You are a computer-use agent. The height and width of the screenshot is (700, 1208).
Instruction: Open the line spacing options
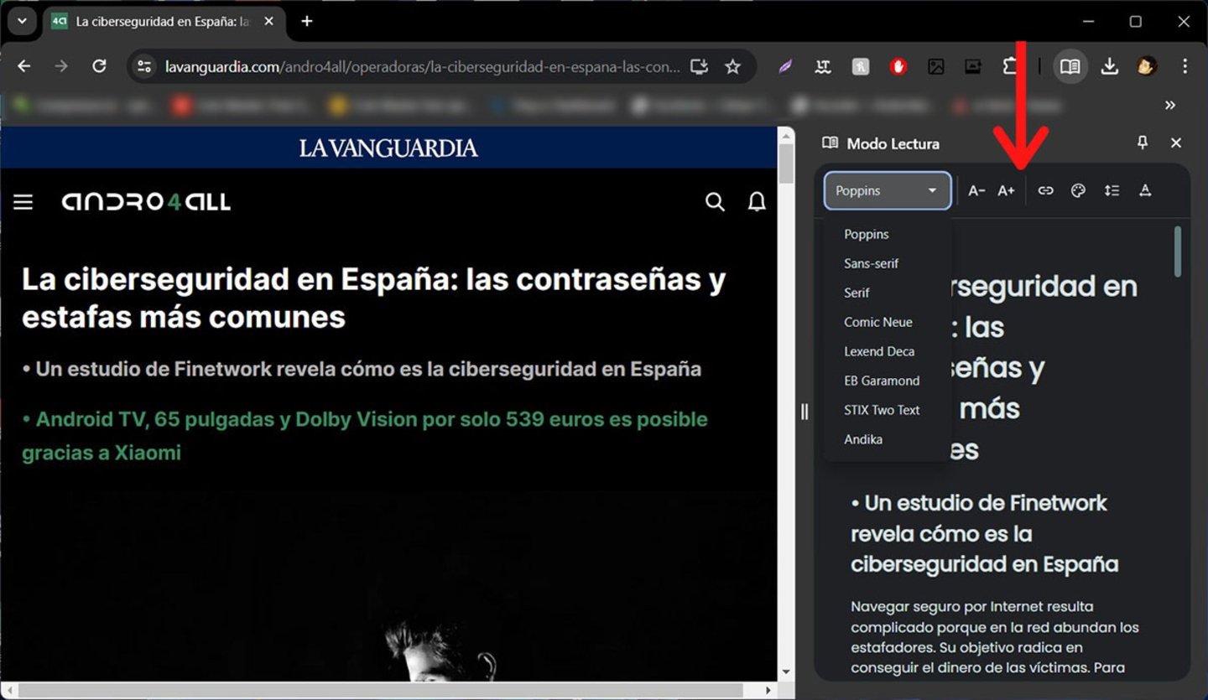coord(1112,190)
